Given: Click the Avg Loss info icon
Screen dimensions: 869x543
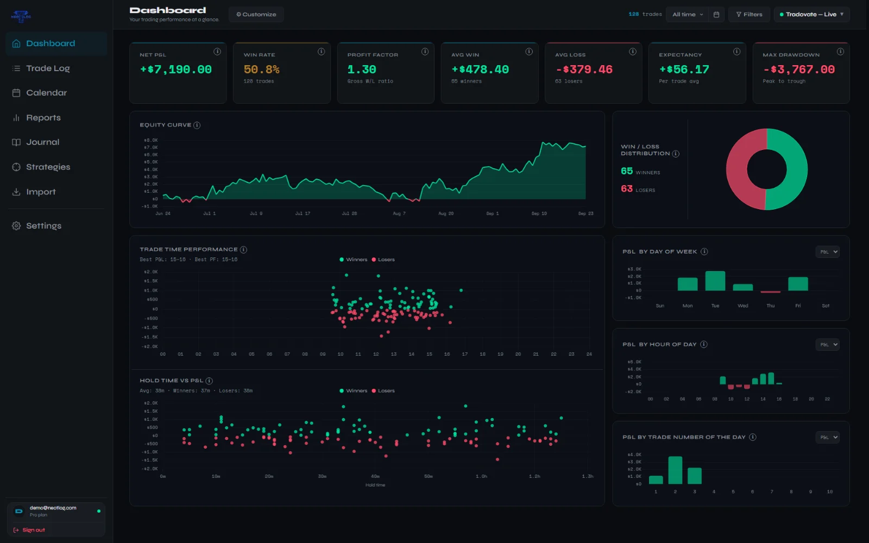Looking at the screenshot, I should pos(633,52).
